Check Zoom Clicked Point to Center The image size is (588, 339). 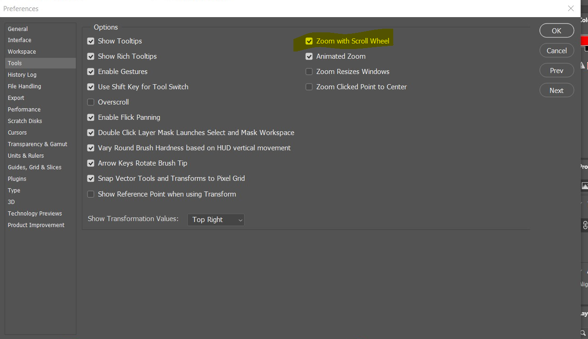click(x=309, y=86)
